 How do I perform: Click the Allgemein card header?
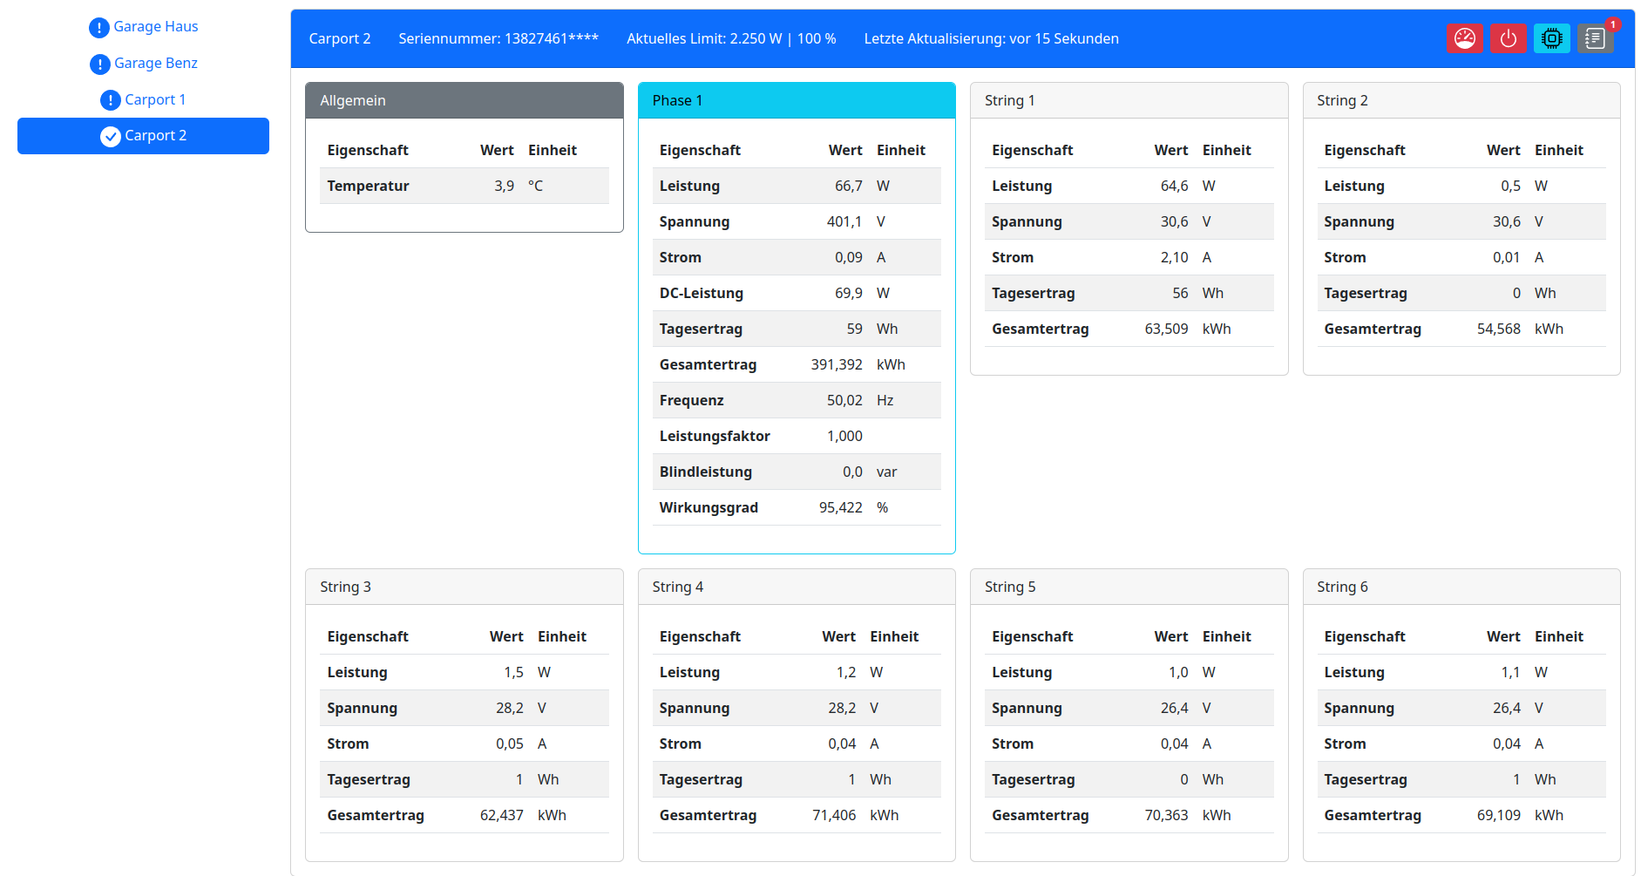click(464, 101)
